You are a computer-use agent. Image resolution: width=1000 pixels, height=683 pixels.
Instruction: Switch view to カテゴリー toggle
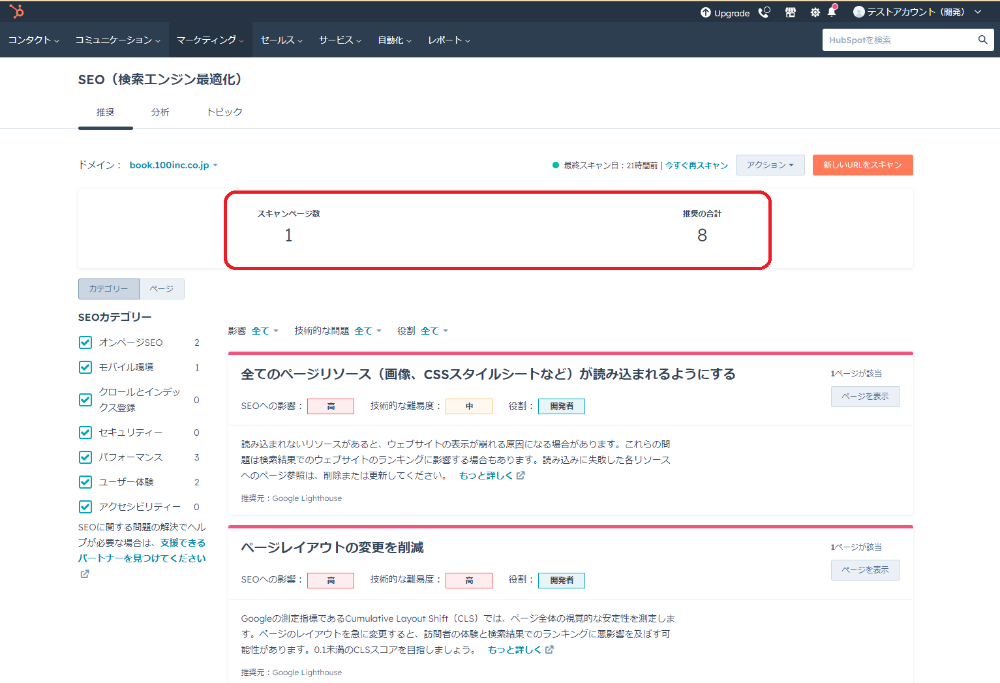[109, 289]
